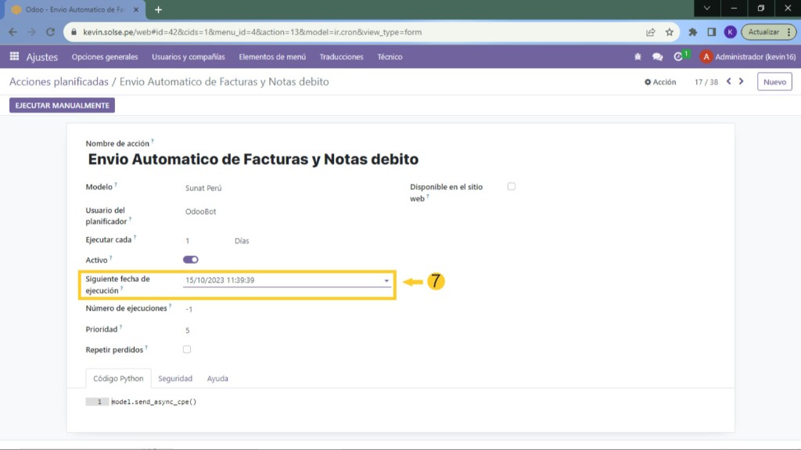Reload the browser page

(x=51, y=32)
